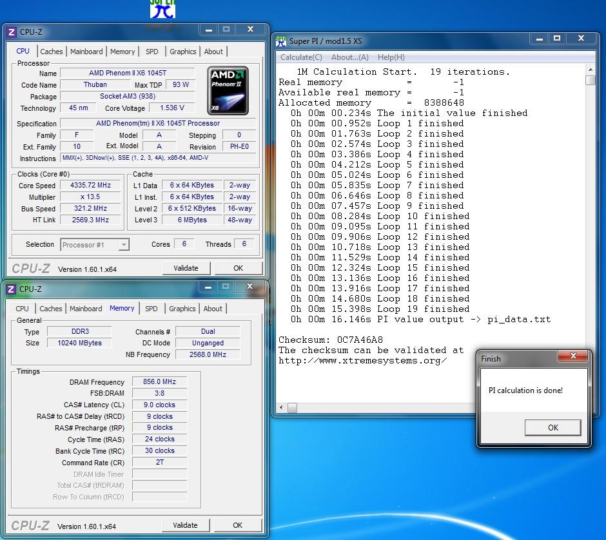606x540 pixels.
Task: Click the processor name AMD Phenom II X6 1045T
Action: 128,73
